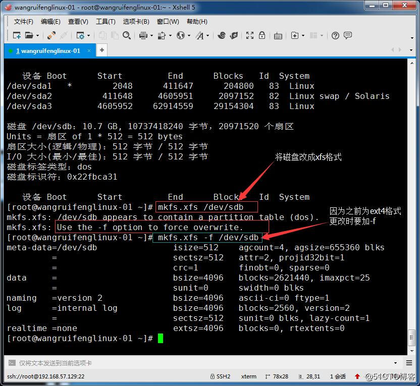The width and height of the screenshot is (420, 386).
Task: Open the 查看(V) menu
Action: pos(78,21)
